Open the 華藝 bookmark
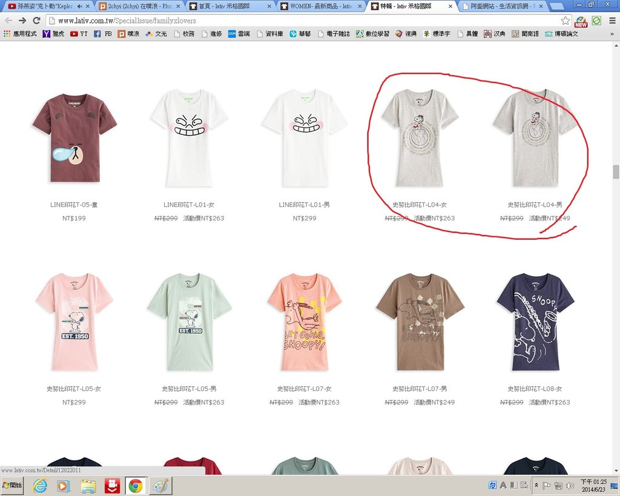This screenshot has height=496, width=620. [300, 34]
